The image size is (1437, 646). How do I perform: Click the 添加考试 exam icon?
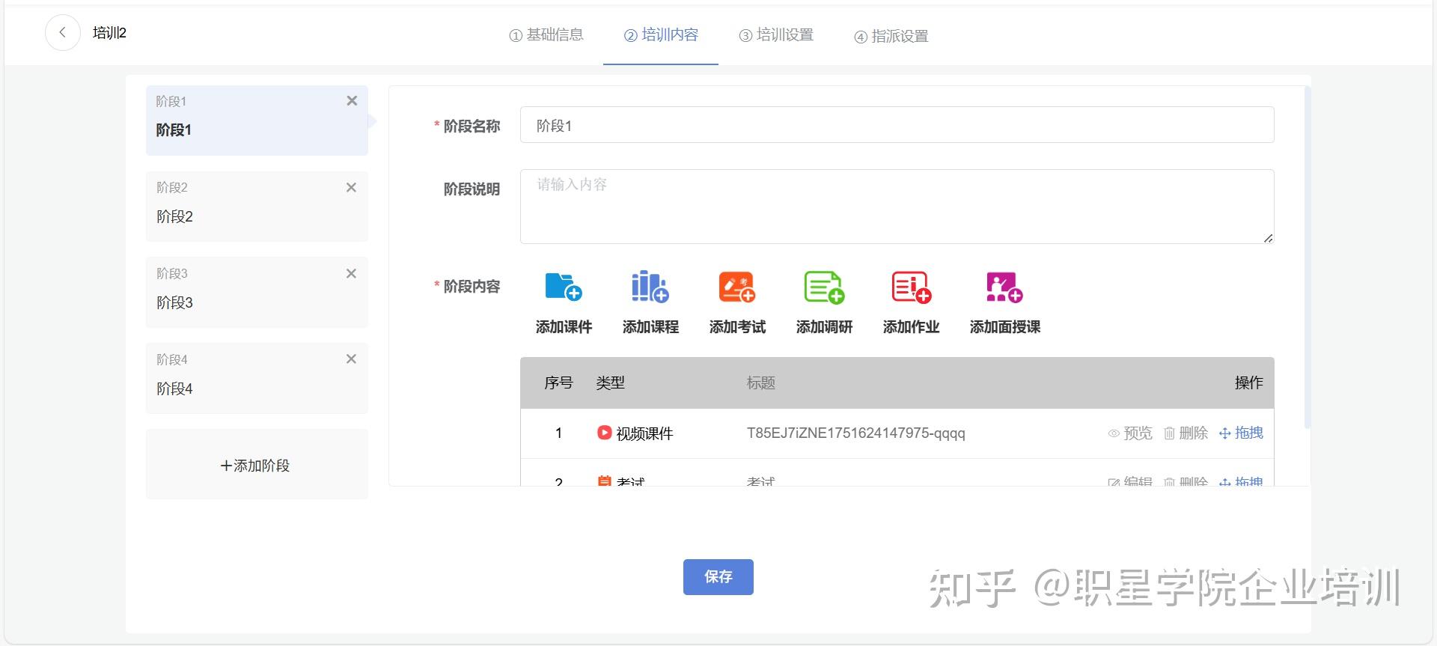click(x=737, y=287)
